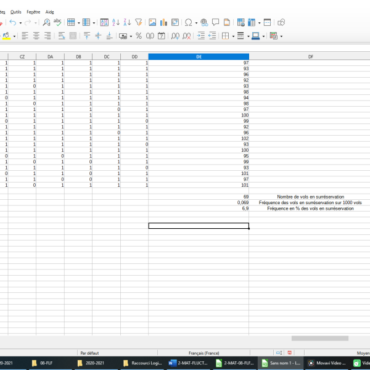
Task: Open the Fenêtre menu
Action: (x=33, y=12)
